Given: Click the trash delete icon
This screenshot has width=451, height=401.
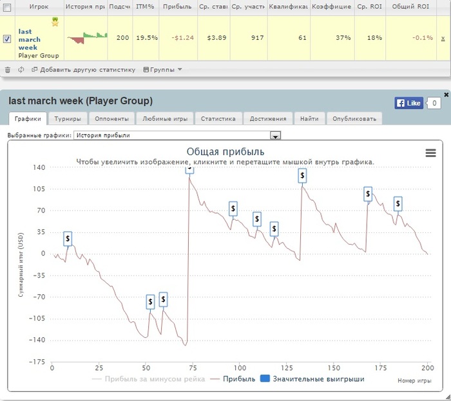Looking at the screenshot, I should tap(8, 70).
